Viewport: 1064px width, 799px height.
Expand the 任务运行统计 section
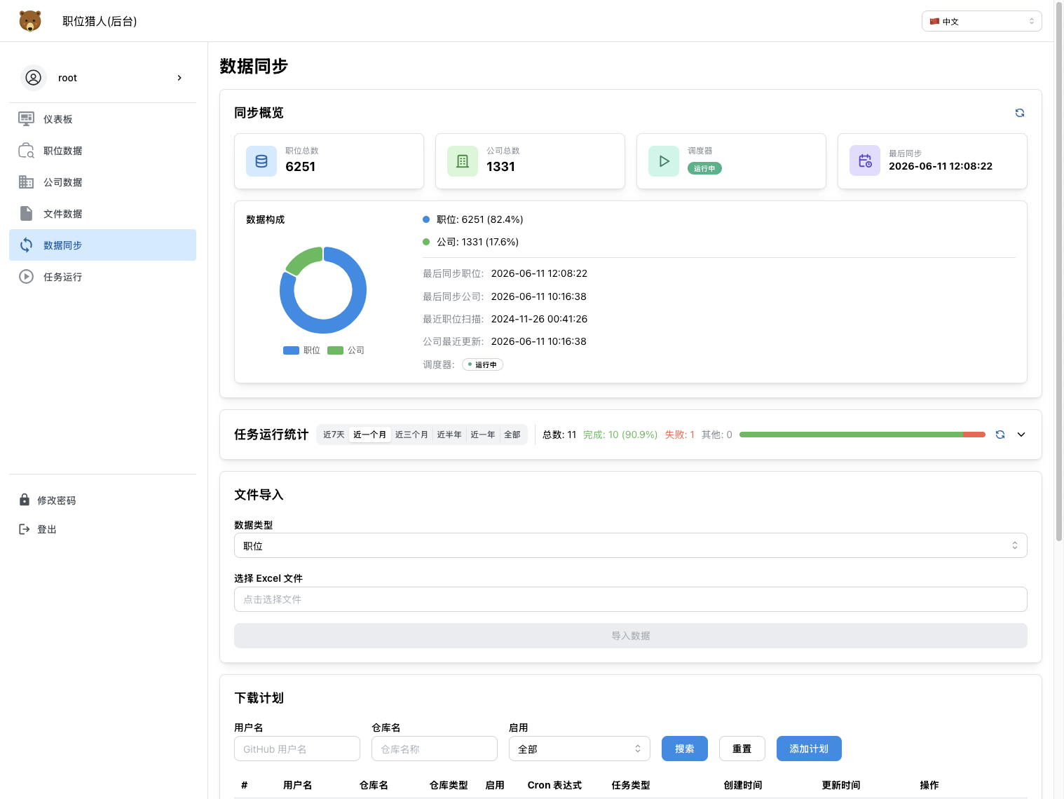(x=1021, y=435)
